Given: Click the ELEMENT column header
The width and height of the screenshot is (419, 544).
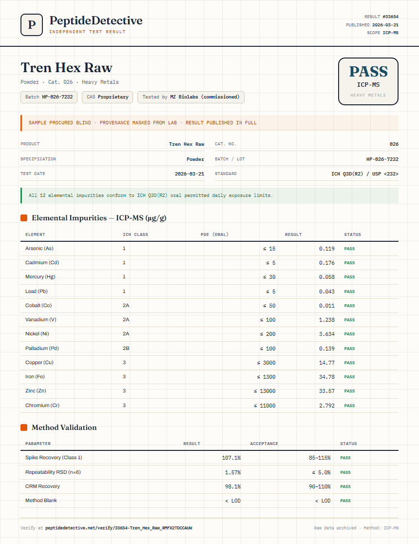Looking at the screenshot, I should click(x=35, y=234).
